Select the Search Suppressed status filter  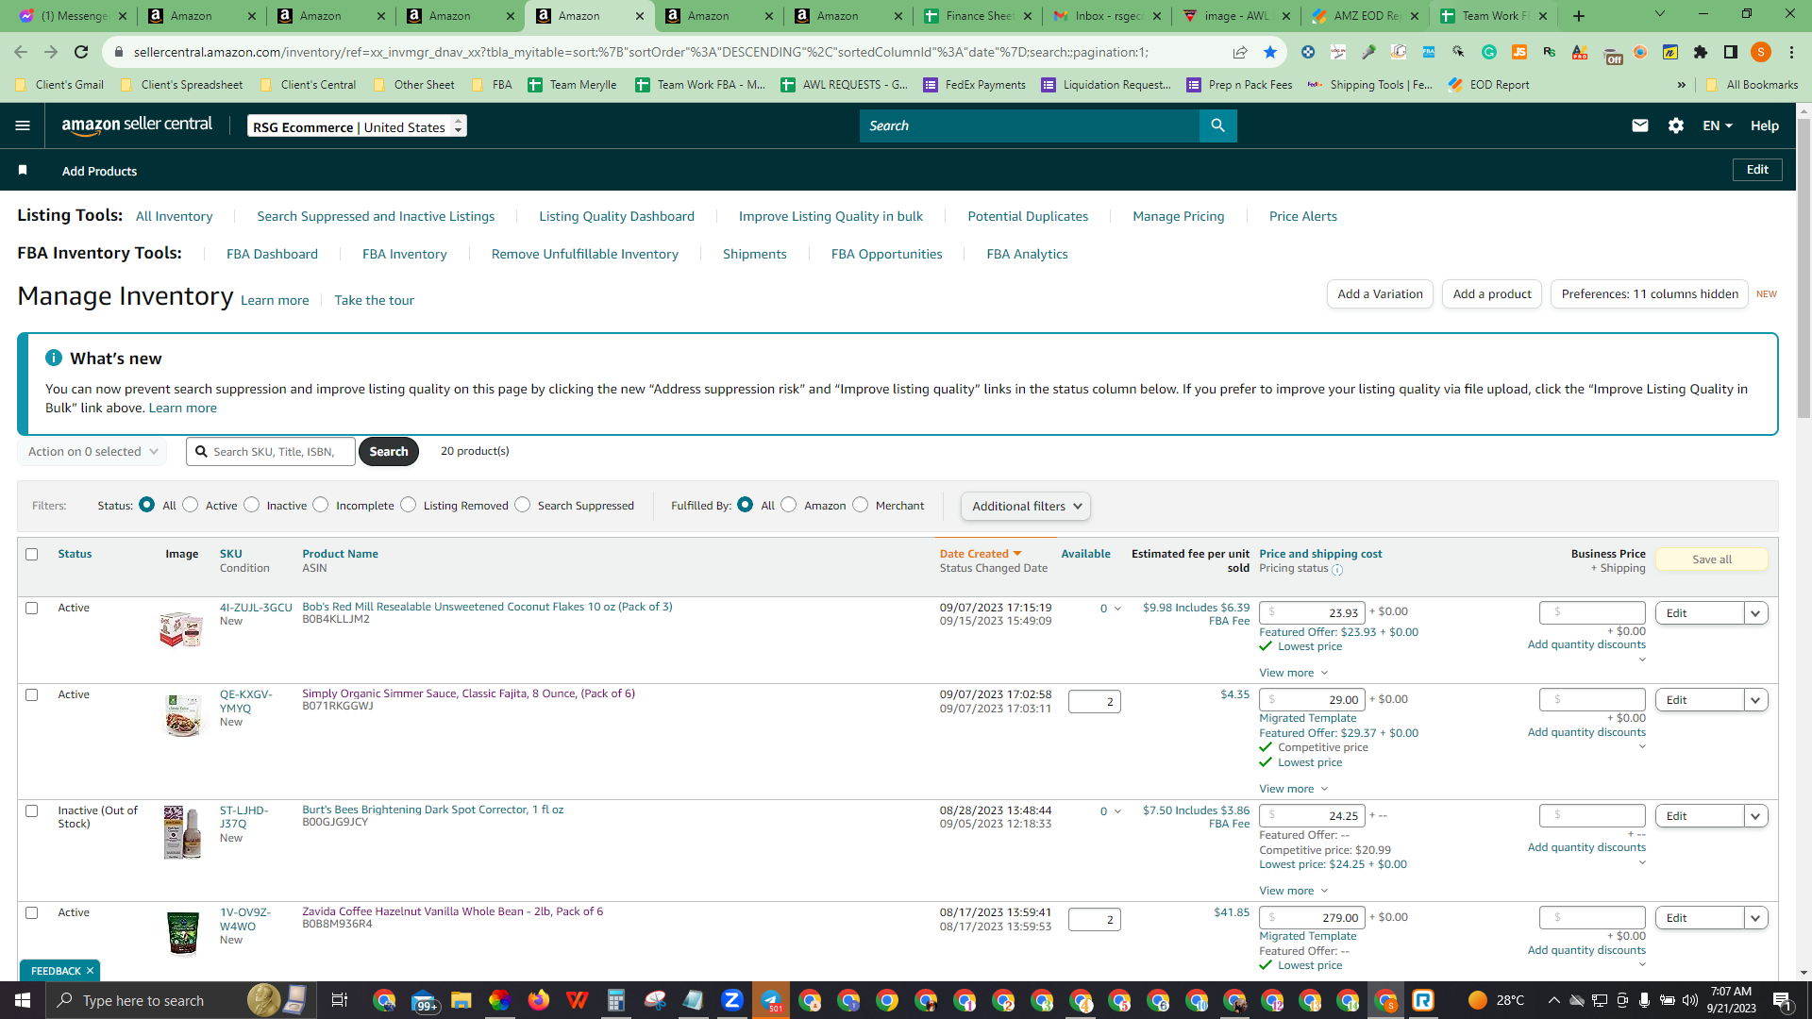click(523, 505)
